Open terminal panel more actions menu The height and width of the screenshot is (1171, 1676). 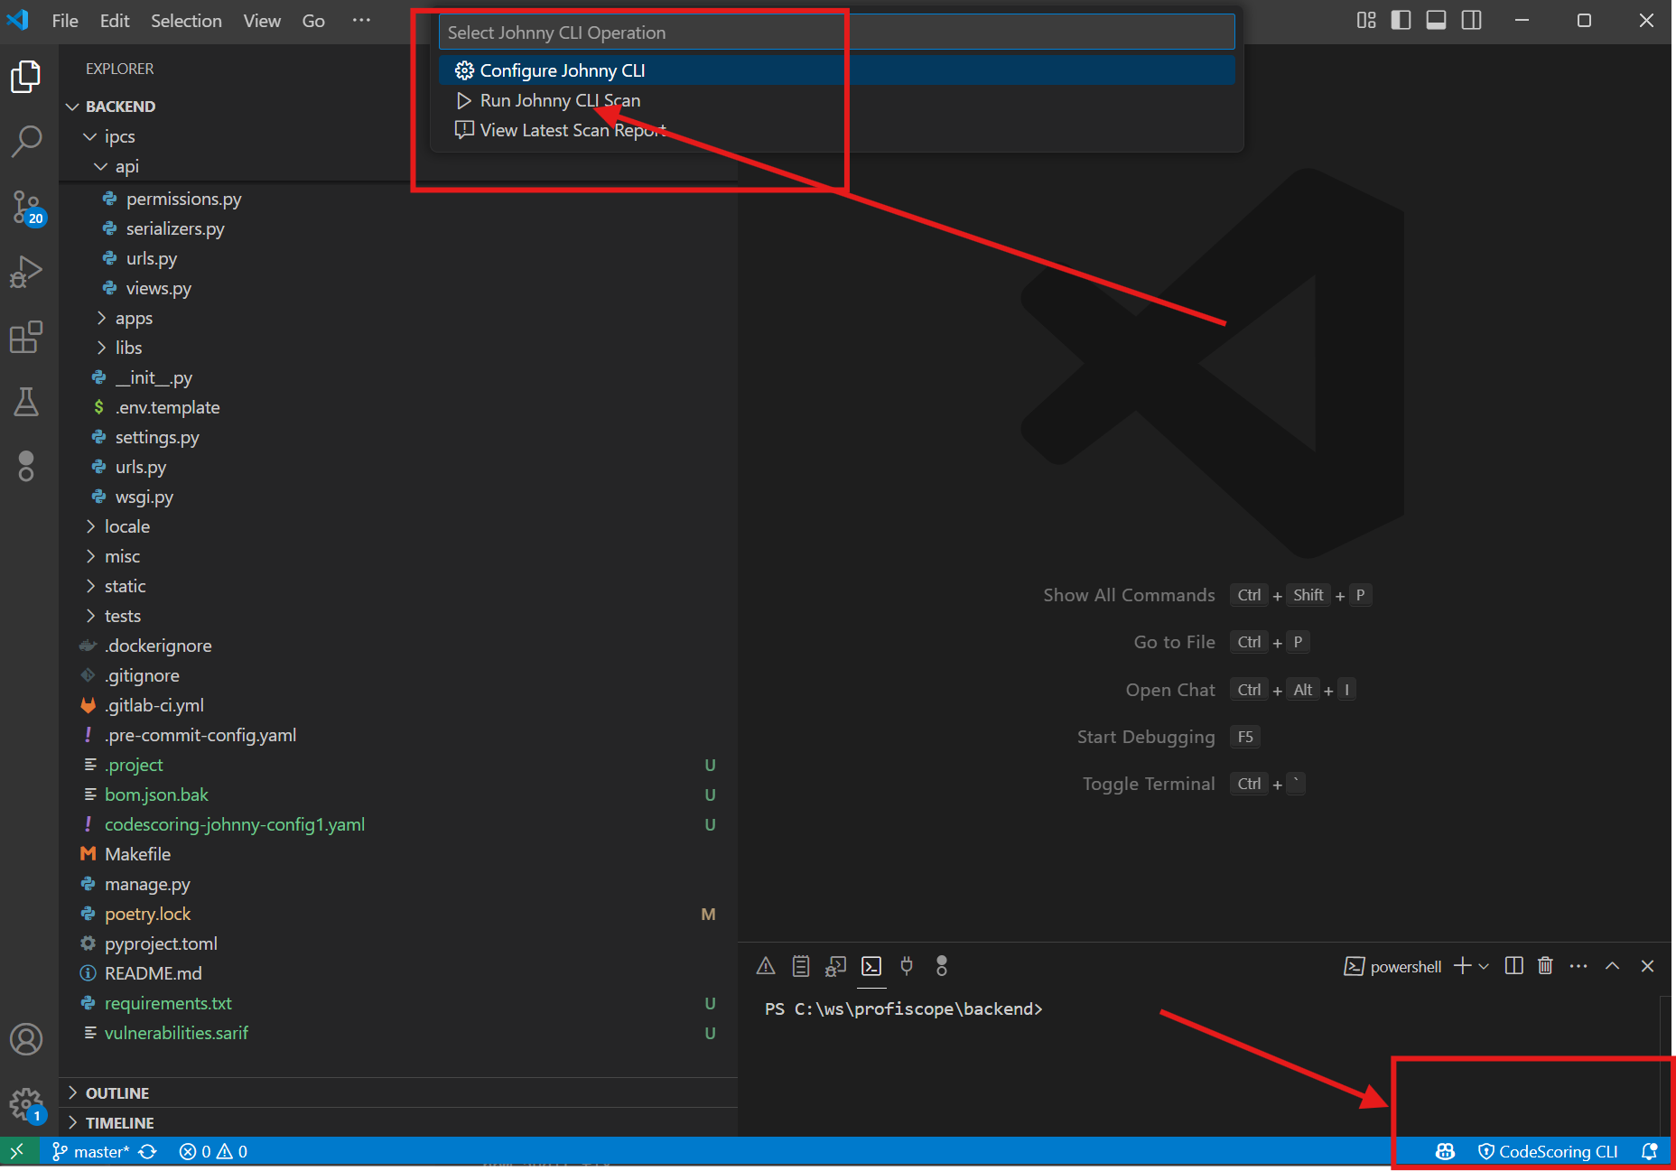coord(1578,966)
